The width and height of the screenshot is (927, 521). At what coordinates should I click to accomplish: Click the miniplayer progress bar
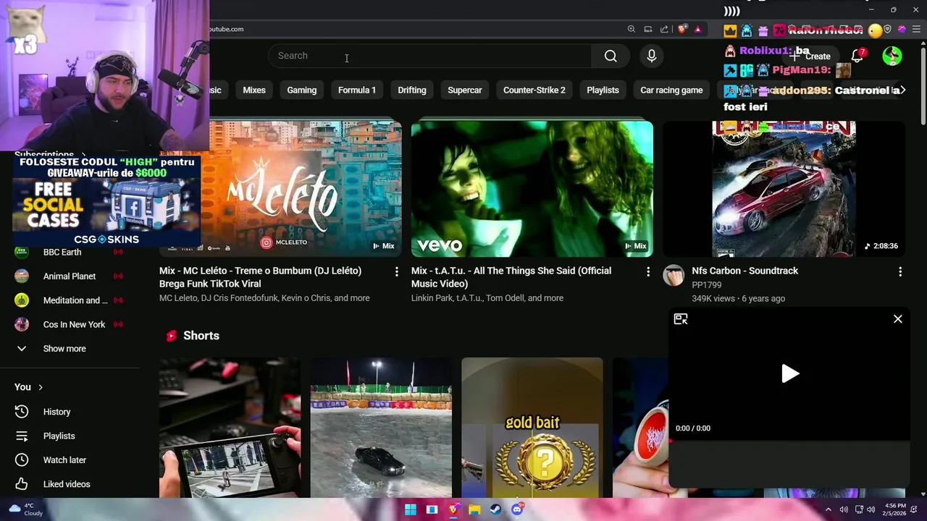[789, 441]
